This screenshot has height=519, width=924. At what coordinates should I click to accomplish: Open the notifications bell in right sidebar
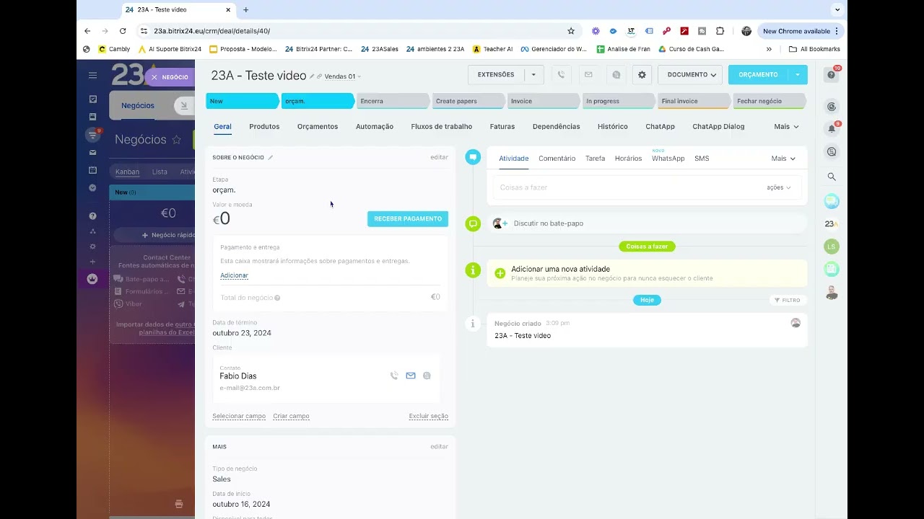(832, 129)
